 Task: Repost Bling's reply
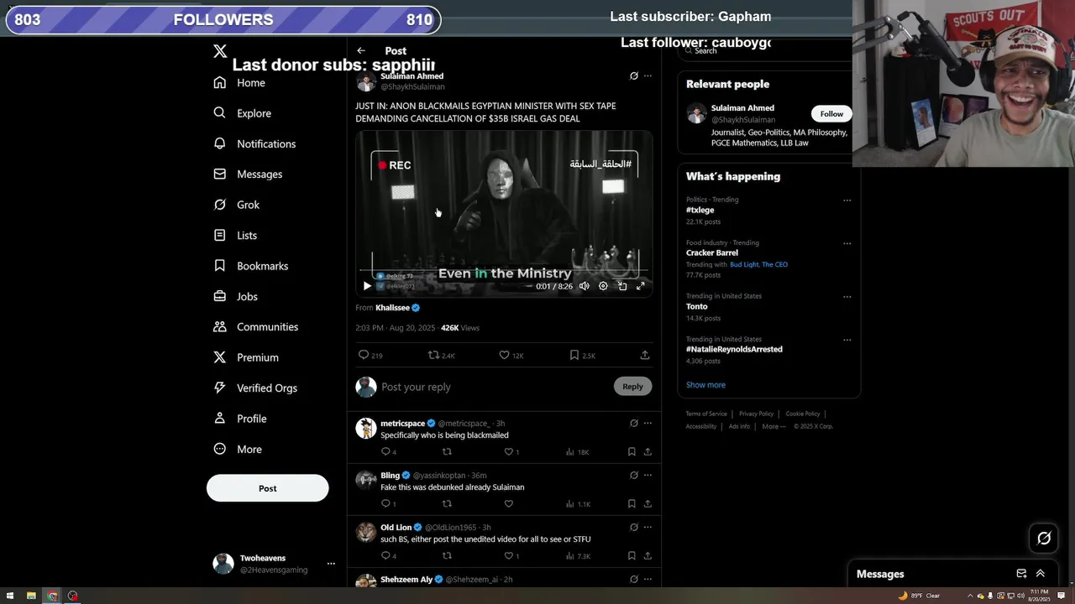(x=447, y=504)
